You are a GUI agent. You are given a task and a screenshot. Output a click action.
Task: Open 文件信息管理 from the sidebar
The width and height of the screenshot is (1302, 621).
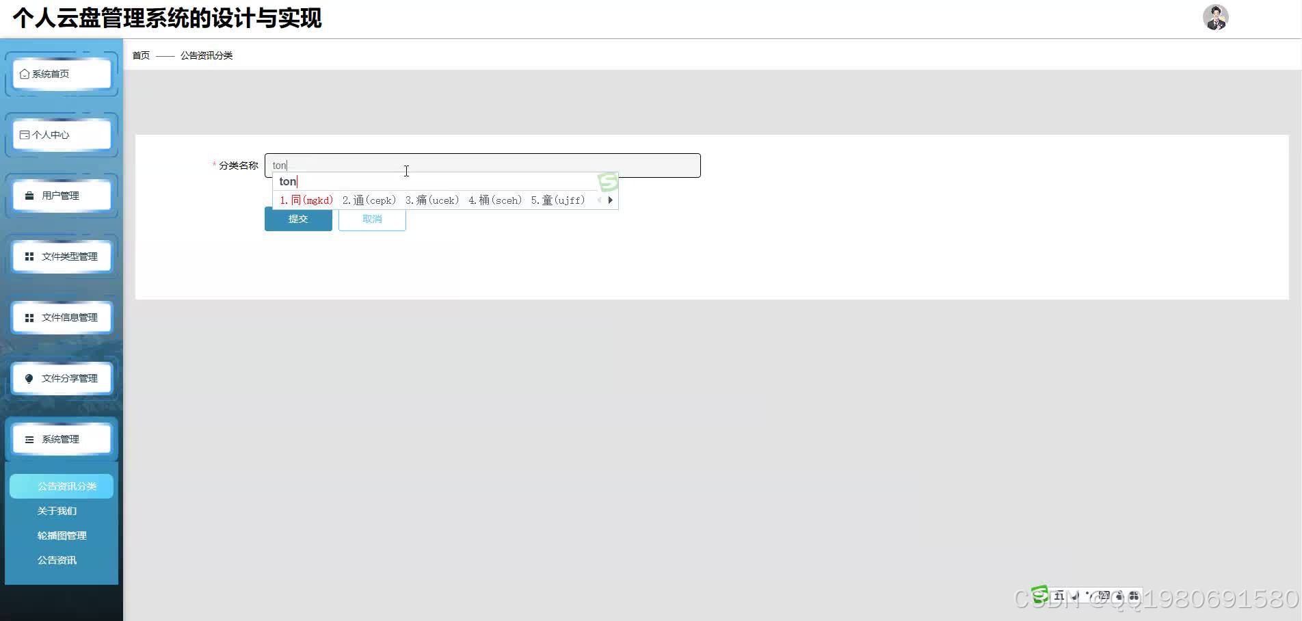point(62,317)
